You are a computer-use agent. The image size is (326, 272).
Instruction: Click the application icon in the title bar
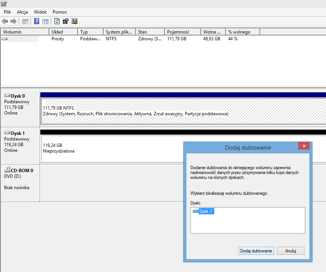pos(3,3)
